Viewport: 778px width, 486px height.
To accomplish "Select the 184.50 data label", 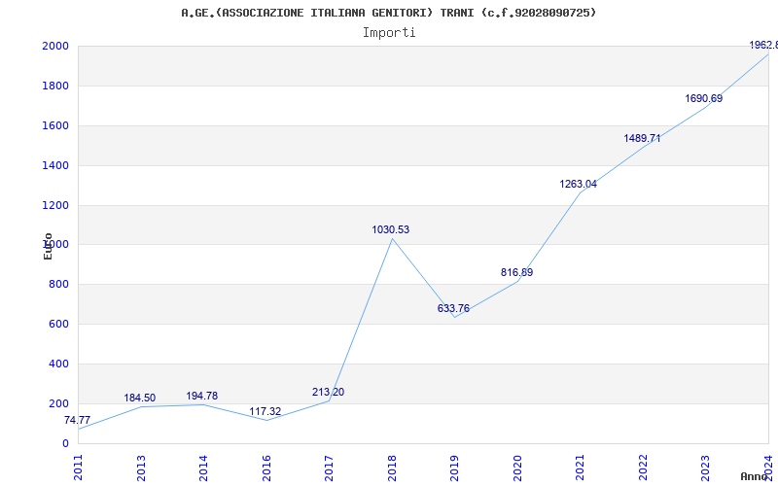I will (139, 399).
